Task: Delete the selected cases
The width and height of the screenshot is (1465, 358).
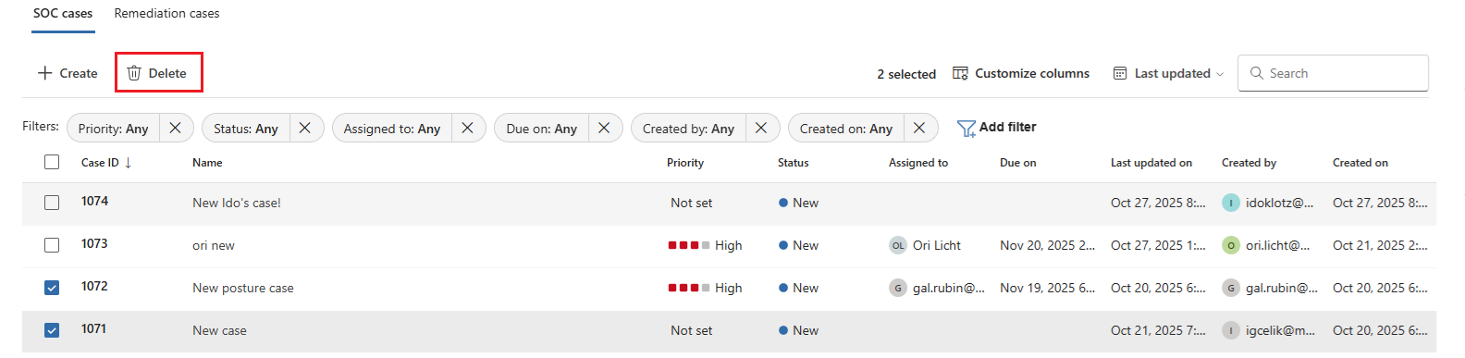Action: pos(157,73)
